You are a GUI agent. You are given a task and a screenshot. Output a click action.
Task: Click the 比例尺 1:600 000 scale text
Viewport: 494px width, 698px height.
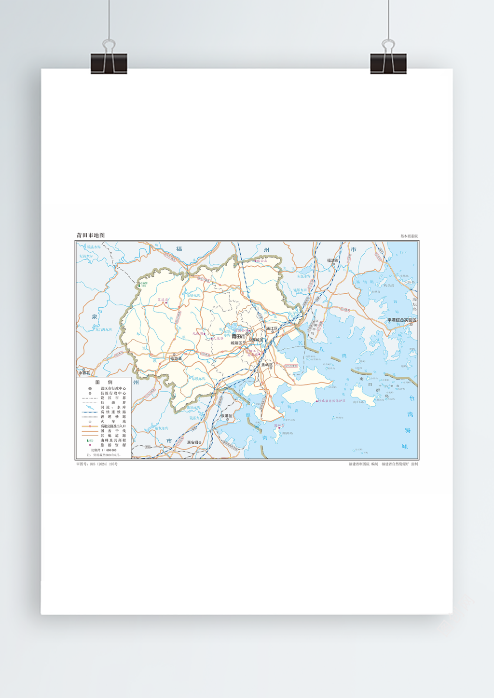(104, 450)
